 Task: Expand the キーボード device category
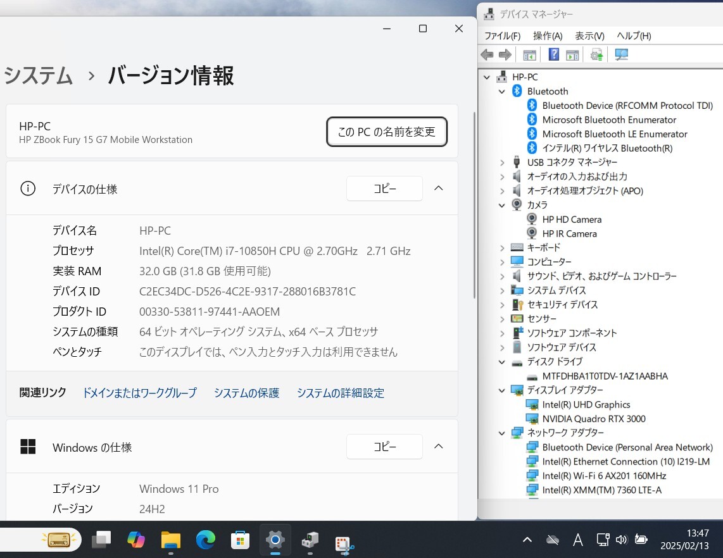click(502, 248)
